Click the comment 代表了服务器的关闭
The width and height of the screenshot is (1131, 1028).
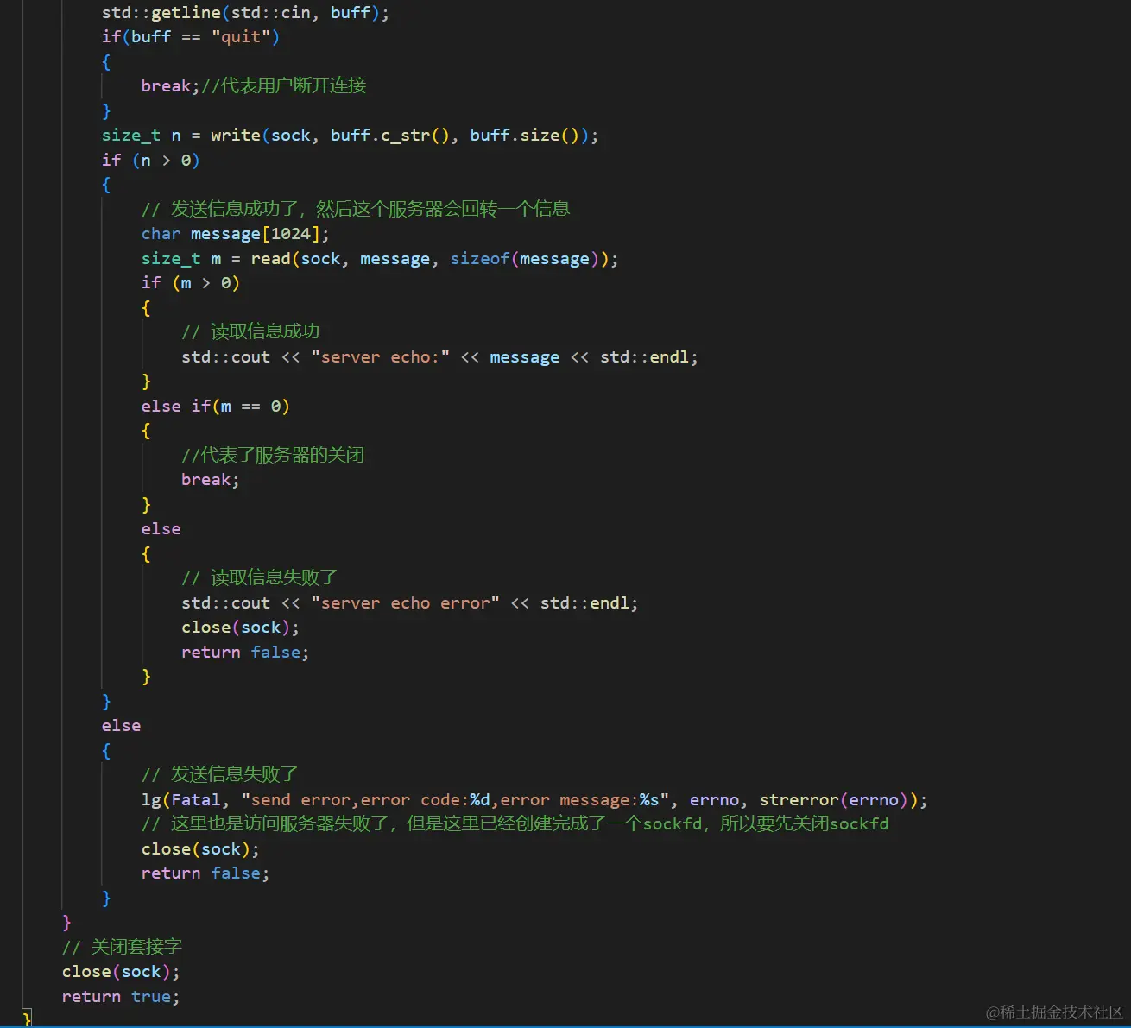[x=273, y=455]
